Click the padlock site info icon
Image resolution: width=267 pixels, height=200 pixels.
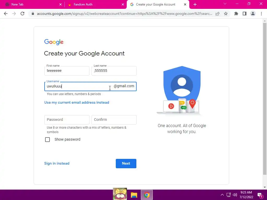(33, 14)
